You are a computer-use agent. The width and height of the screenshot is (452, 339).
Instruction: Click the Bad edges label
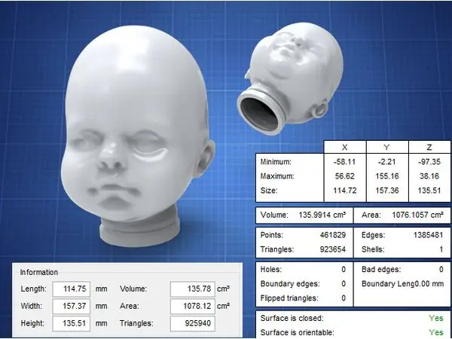(x=381, y=269)
